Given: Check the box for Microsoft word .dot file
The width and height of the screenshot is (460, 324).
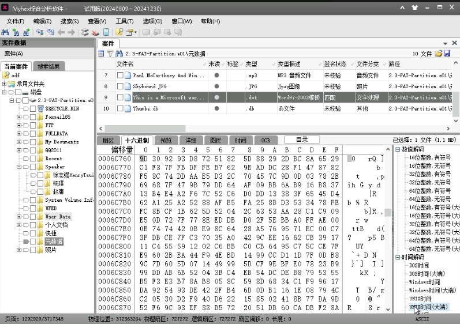Looking at the screenshot, I should [120, 97].
